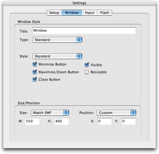Open the Type dropdown set to Standard
Viewport: 159px width, 154px height.
click(57, 40)
